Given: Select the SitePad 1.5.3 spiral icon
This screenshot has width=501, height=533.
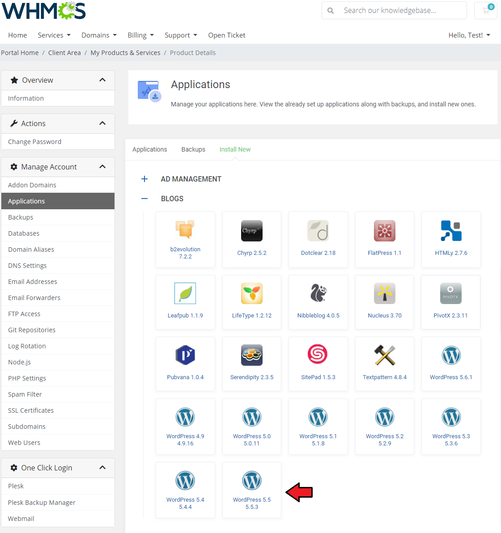Looking at the screenshot, I should pos(318,354).
